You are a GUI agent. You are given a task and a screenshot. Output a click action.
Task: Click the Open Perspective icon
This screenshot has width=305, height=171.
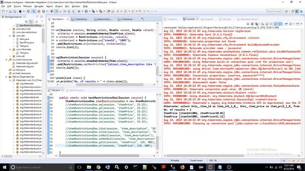click(286, 11)
